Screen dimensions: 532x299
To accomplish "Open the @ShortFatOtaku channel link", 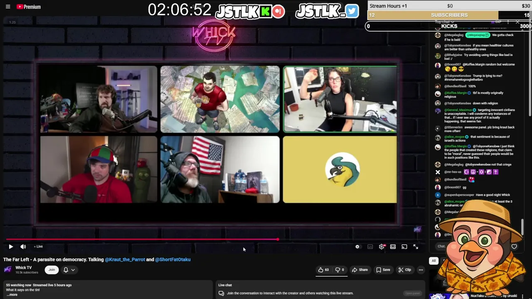I will click(173, 260).
